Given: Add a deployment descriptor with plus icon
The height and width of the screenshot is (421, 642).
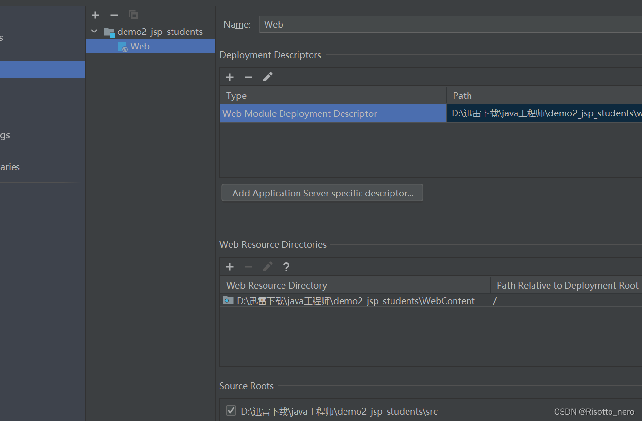Looking at the screenshot, I should (x=230, y=77).
